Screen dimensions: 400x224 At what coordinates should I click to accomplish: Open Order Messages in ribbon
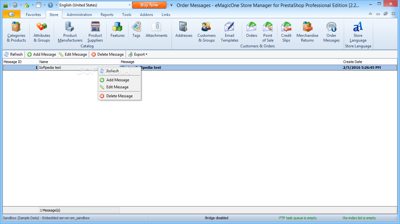coord(331,32)
